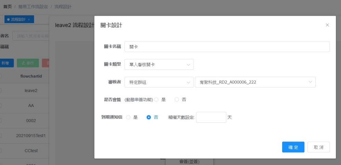Select 否 for 是否會簽
The width and height of the screenshot is (341, 165).
click(177, 100)
